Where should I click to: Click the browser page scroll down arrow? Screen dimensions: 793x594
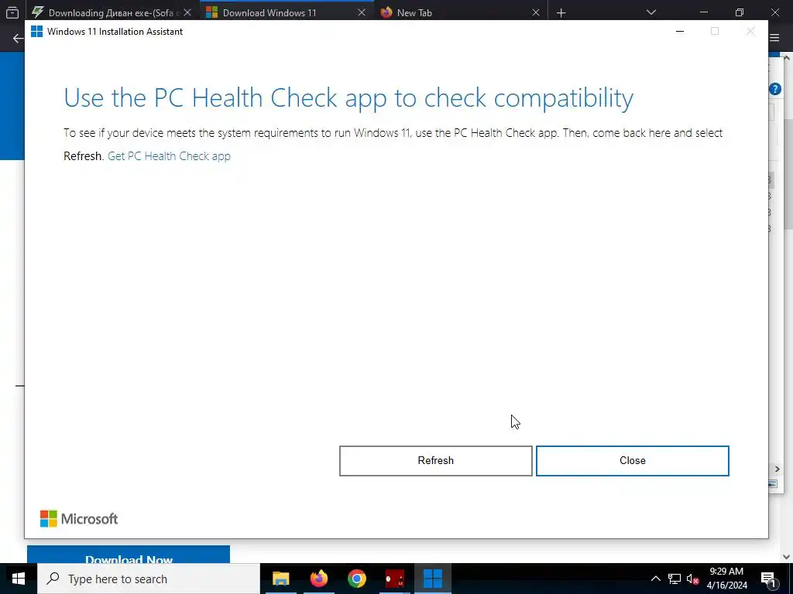click(x=787, y=557)
